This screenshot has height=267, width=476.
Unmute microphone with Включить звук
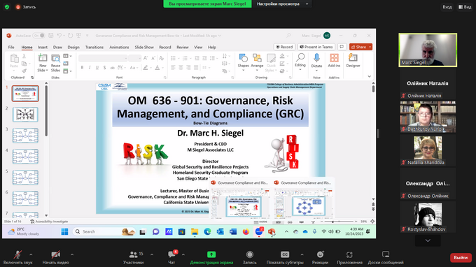pos(17,254)
